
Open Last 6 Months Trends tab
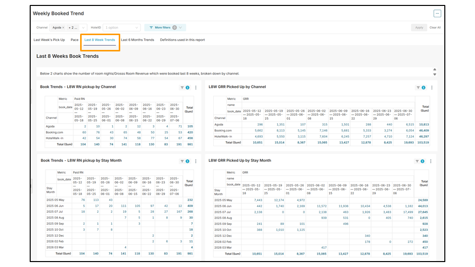click(138, 40)
